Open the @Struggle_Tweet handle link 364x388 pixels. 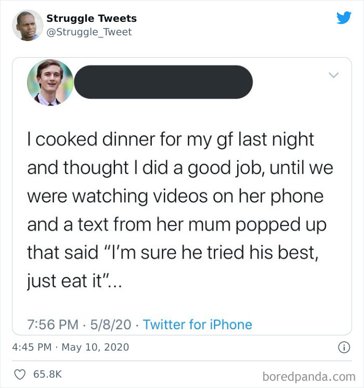[89, 32]
